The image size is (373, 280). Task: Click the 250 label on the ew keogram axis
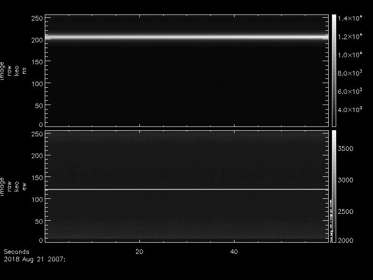37,134
